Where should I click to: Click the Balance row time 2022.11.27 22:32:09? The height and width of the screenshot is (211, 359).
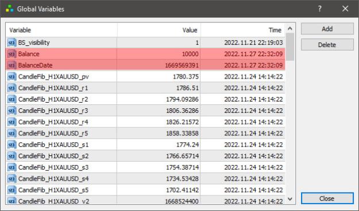point(253,54)
